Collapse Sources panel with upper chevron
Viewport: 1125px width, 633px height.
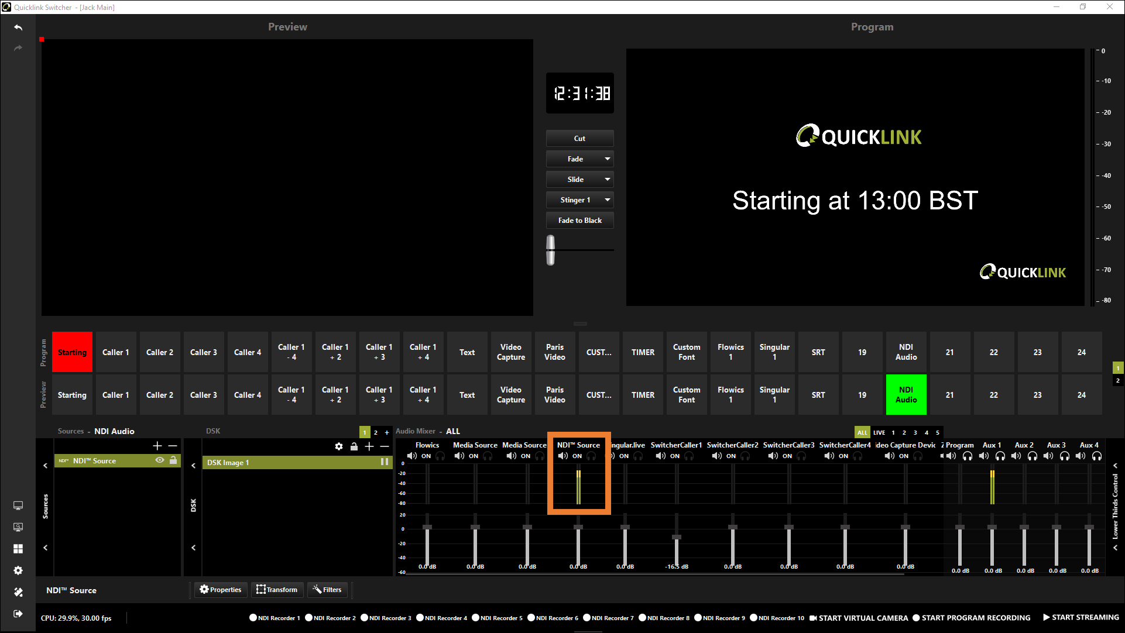(x=45, y=466)
